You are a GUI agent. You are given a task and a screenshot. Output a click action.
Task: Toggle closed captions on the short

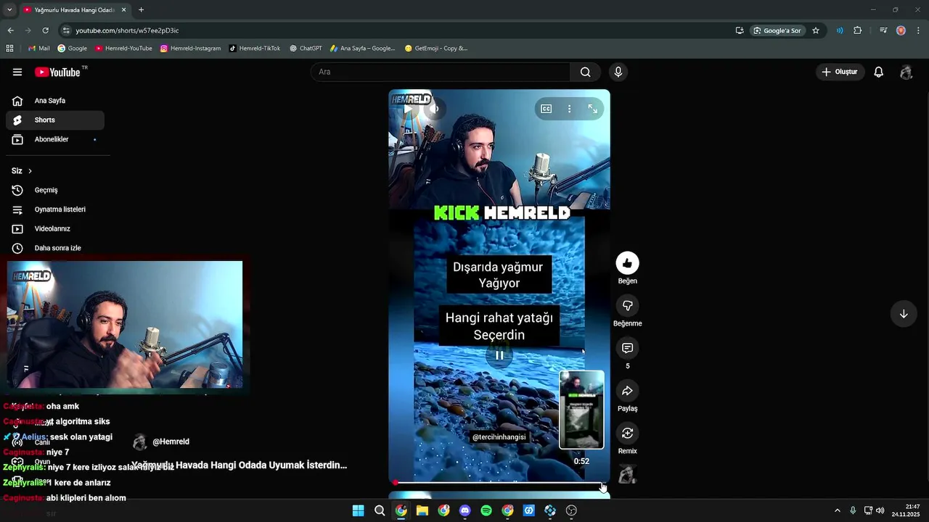(547, 109)
